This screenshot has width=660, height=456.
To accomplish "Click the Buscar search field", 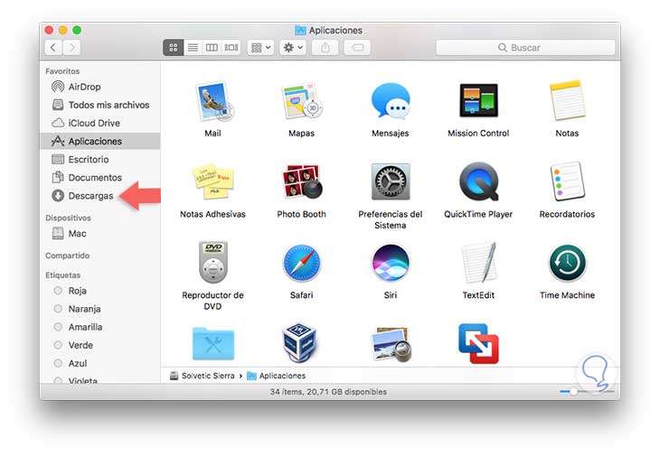I will tap(525, 48).
